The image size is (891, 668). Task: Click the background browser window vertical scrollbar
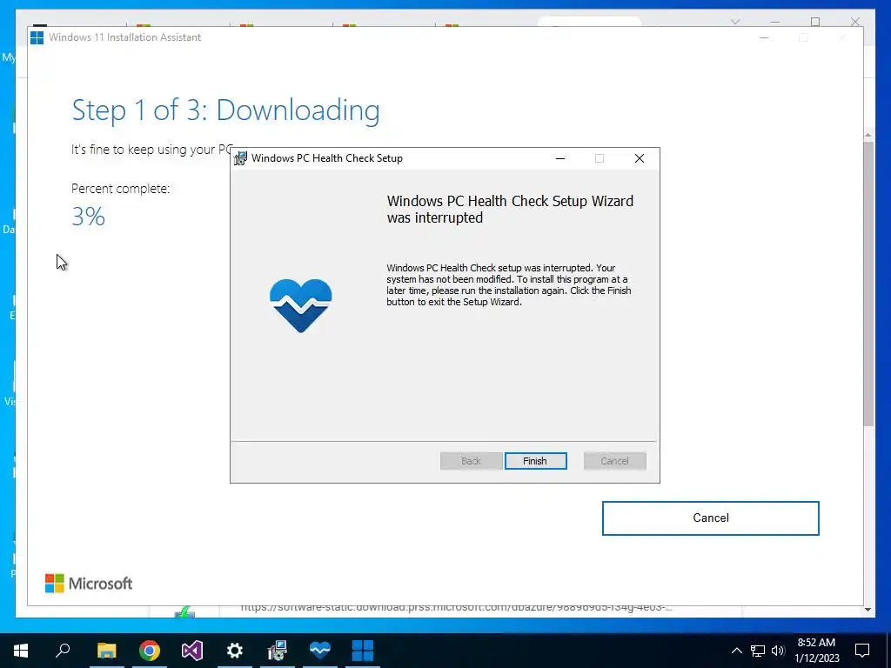pos(868,284)
